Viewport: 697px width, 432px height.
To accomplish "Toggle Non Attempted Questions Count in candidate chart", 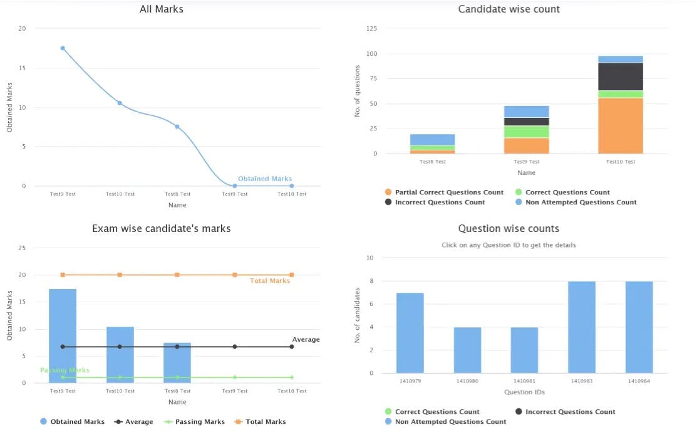I will (x=581, y=203).
